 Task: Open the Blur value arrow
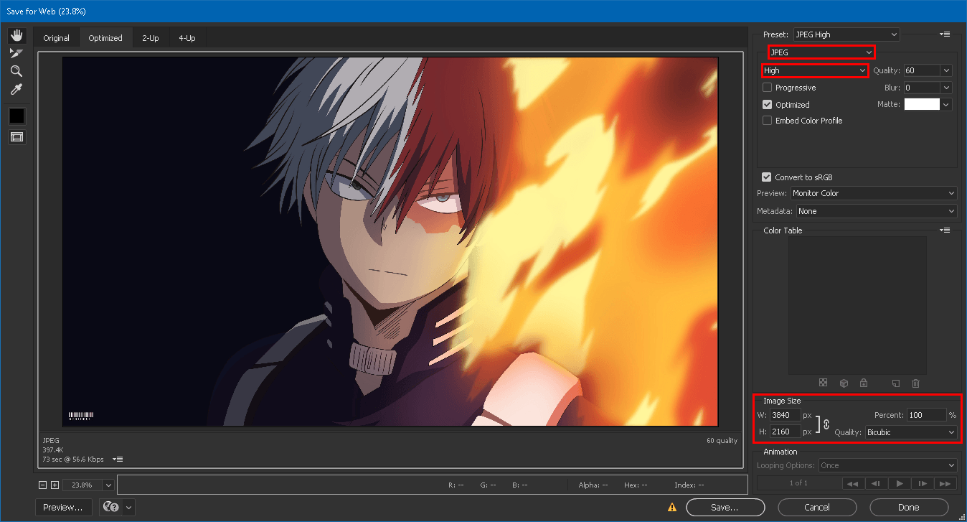point(946,88)
